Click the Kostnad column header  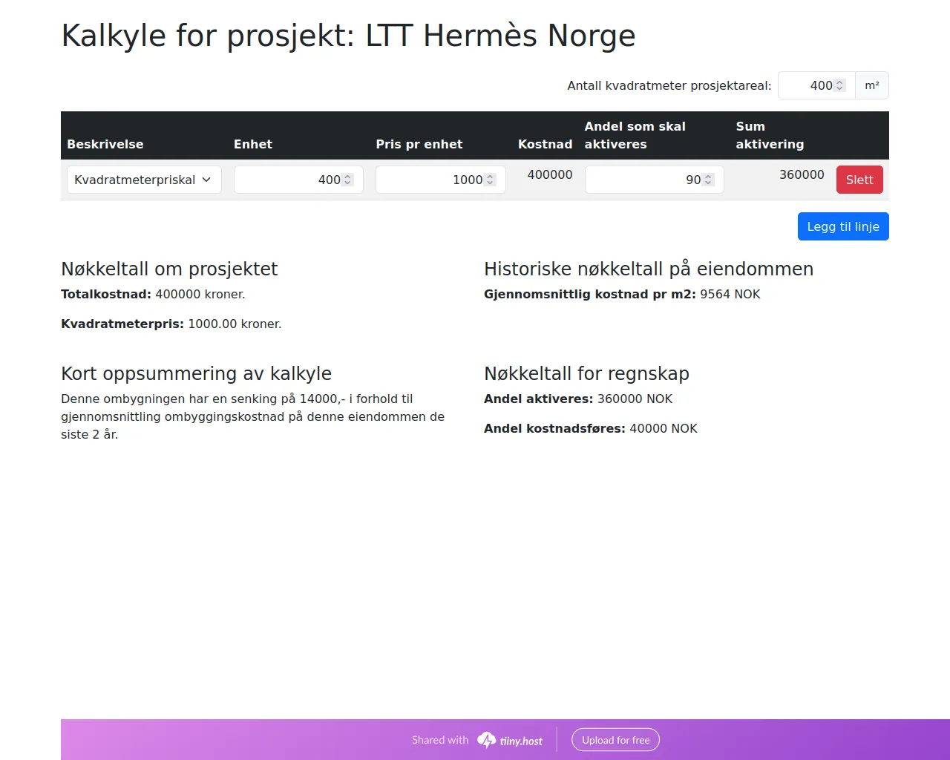click(x=546, y=144)
